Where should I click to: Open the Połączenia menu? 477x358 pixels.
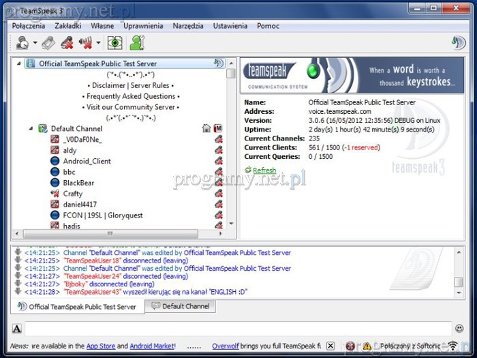(28, 26)
